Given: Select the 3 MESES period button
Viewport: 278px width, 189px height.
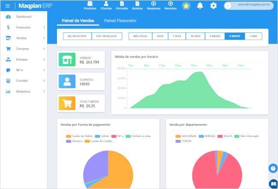Looking at the screenshot, I should pyautogui.click(x=215, y=36).
